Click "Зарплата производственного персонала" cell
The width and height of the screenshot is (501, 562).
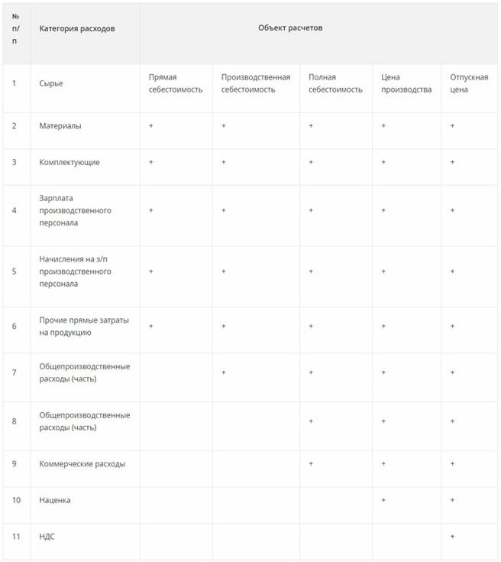point(75,210)
